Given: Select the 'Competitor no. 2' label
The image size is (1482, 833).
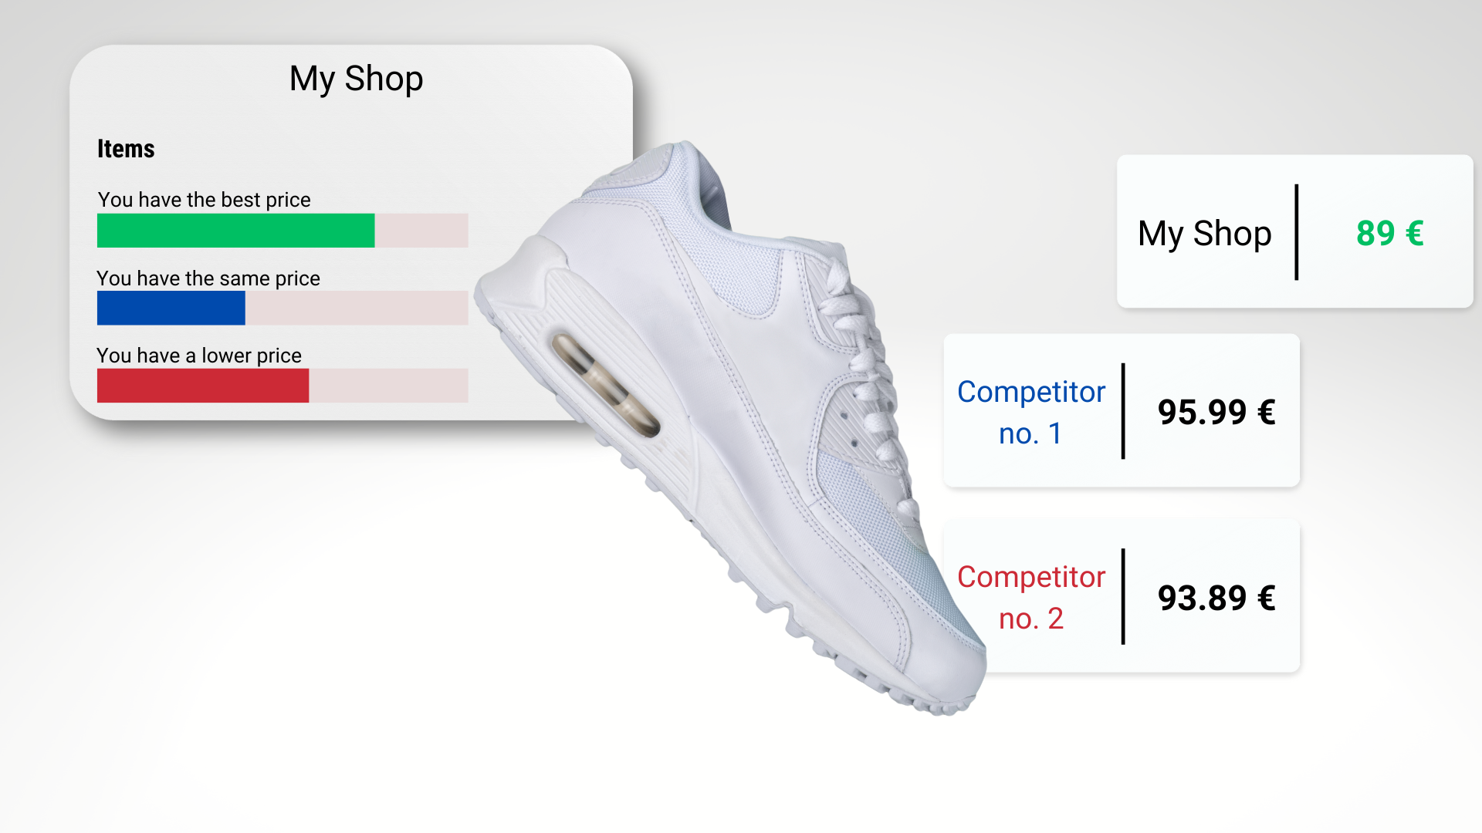Looking at the screenshot, I should 1031,598.
